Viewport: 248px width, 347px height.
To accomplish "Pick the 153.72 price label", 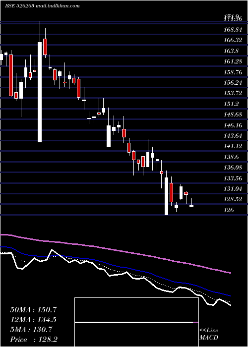I will [233, 93].
